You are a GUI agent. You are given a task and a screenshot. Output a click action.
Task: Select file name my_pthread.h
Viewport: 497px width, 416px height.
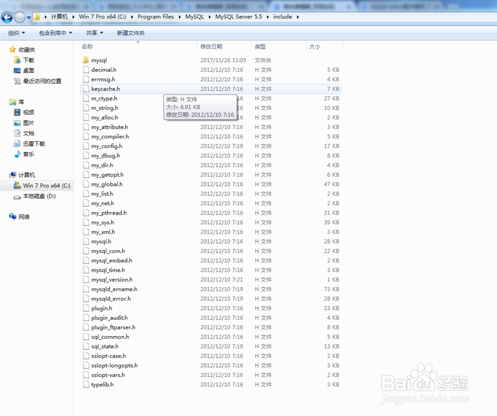click(x=109, y=213)
